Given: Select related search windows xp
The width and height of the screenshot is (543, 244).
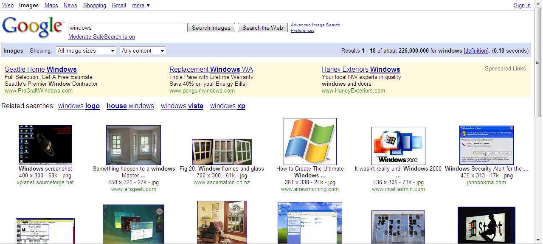Looking at the screenshot, I should (x=228, y=106).
